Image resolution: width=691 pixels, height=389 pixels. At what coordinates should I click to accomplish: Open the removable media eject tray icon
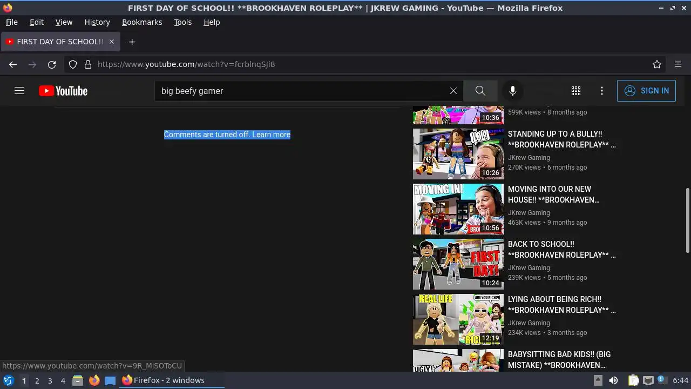(598, 380)
